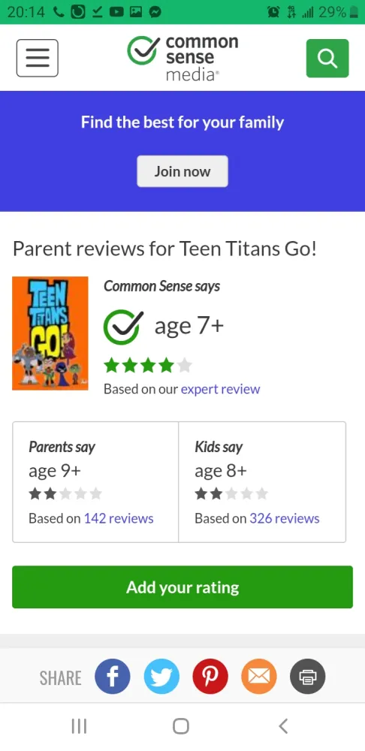
Task: Share on Pinterest
Action: [210, 677]
